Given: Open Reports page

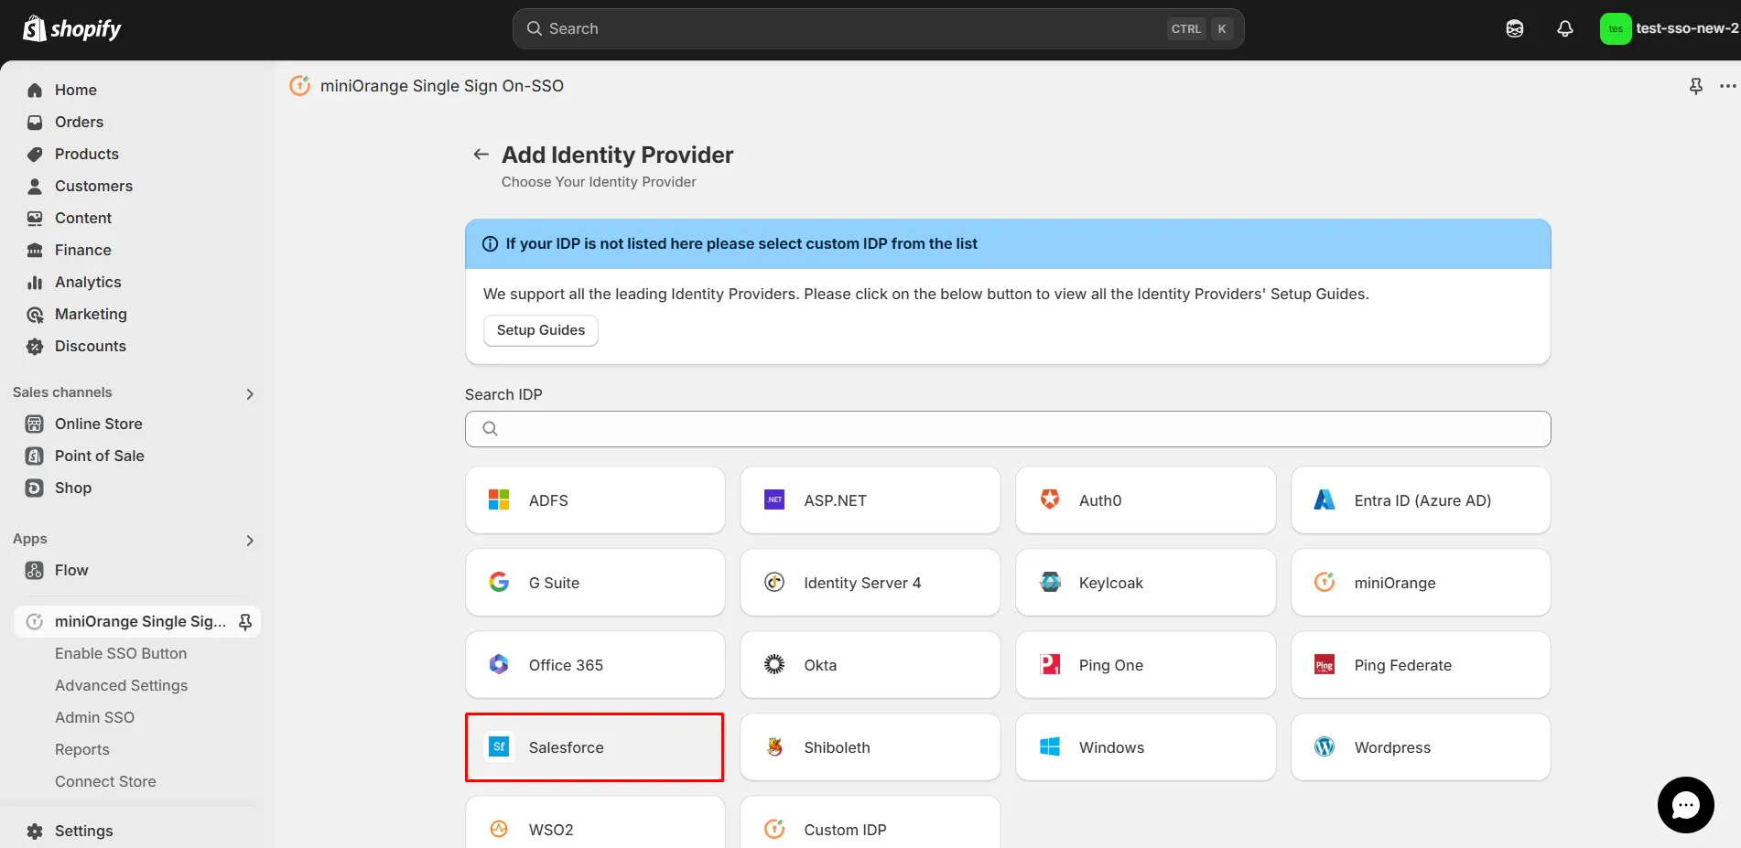Looking at the screenshot, I should pos(81,749).
